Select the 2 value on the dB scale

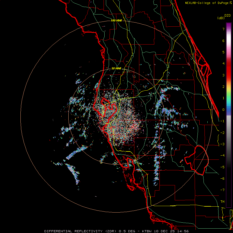pos(223,87)
